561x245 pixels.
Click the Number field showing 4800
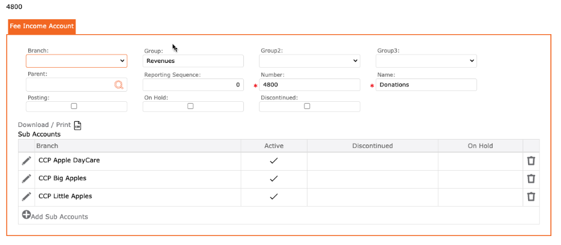[310, 85]
